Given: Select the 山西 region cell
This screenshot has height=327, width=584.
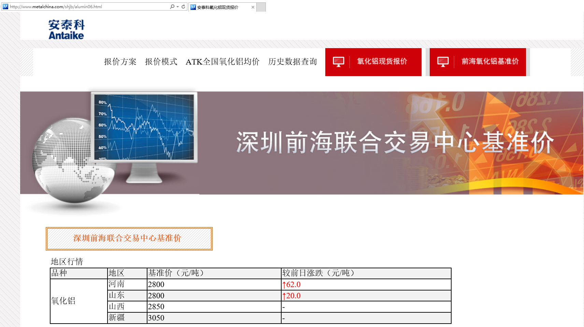Looking at the screenshot, I should tap(127, 307).
